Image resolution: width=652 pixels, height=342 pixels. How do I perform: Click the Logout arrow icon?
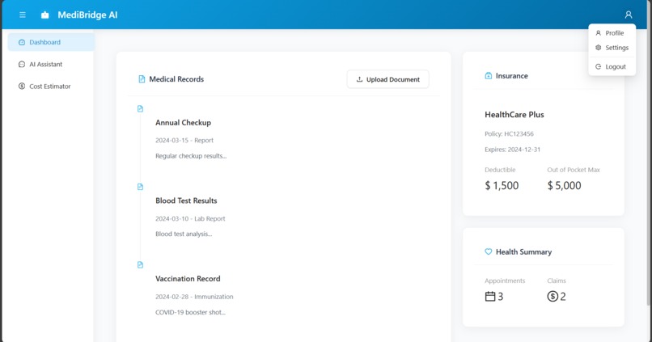click(x=599, y=66)
